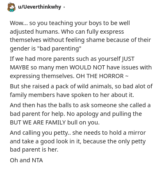Select the paragraph starting "But she raised"
The height and width of the screenshot is (175, 164).
(x=81, y=91)
